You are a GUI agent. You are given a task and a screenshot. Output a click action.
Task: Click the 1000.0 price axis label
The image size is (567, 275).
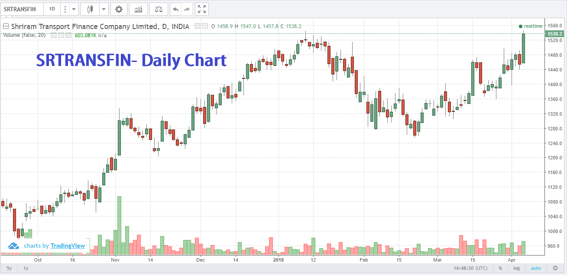coord(555,231)
